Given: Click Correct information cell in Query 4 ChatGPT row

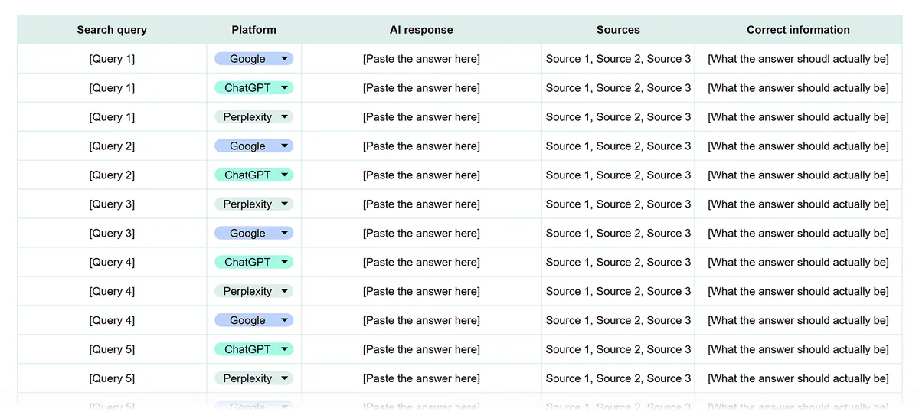Looking at the screenshot, I should coord(798,263).
